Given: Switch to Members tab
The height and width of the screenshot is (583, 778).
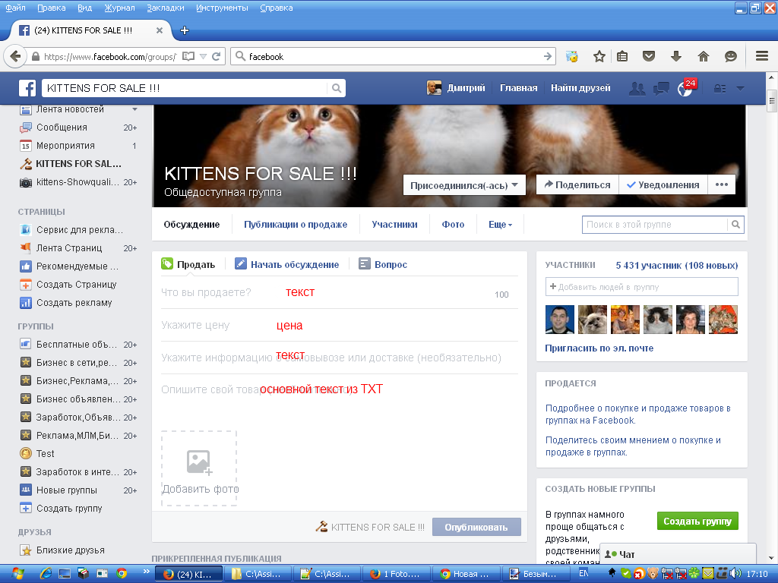Looking at the screenshot, I should click(x=394, y=225).
